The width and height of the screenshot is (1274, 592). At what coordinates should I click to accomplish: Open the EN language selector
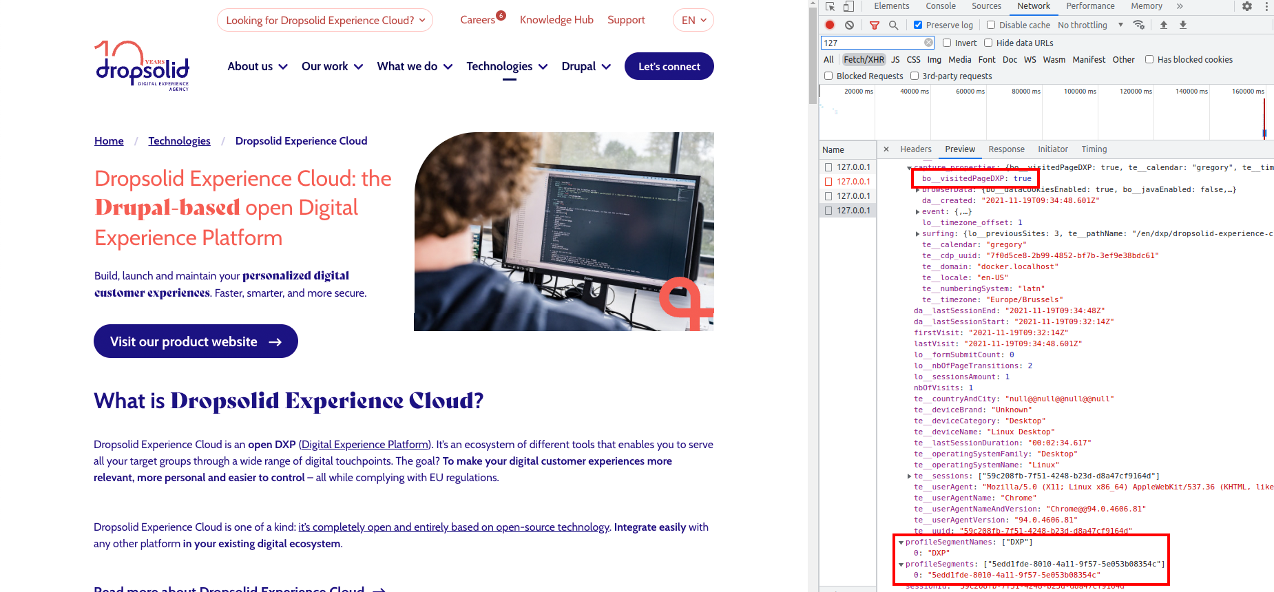coord(693,20)
